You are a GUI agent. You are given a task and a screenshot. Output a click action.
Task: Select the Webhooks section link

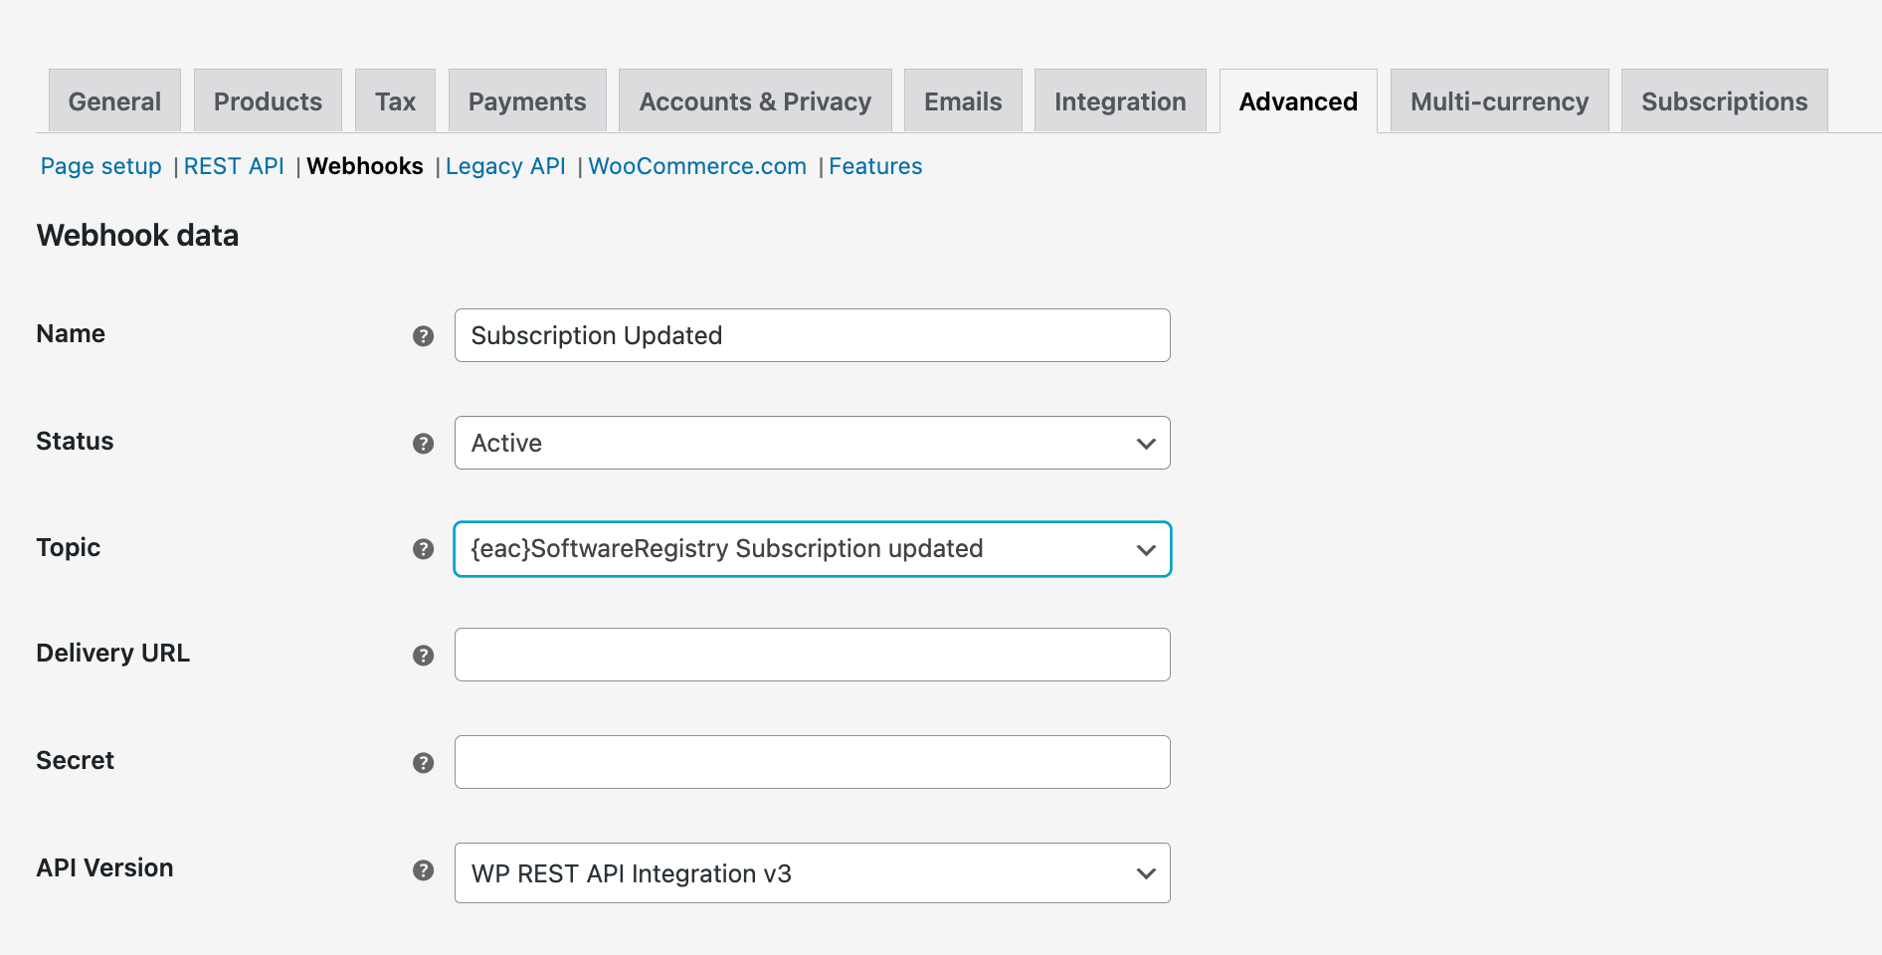tap(365, 166)
